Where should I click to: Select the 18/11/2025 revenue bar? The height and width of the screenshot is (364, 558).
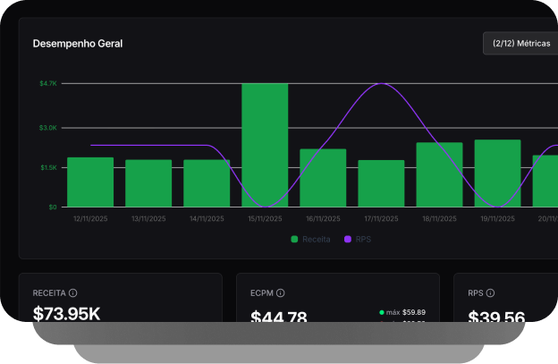[439, 174]
